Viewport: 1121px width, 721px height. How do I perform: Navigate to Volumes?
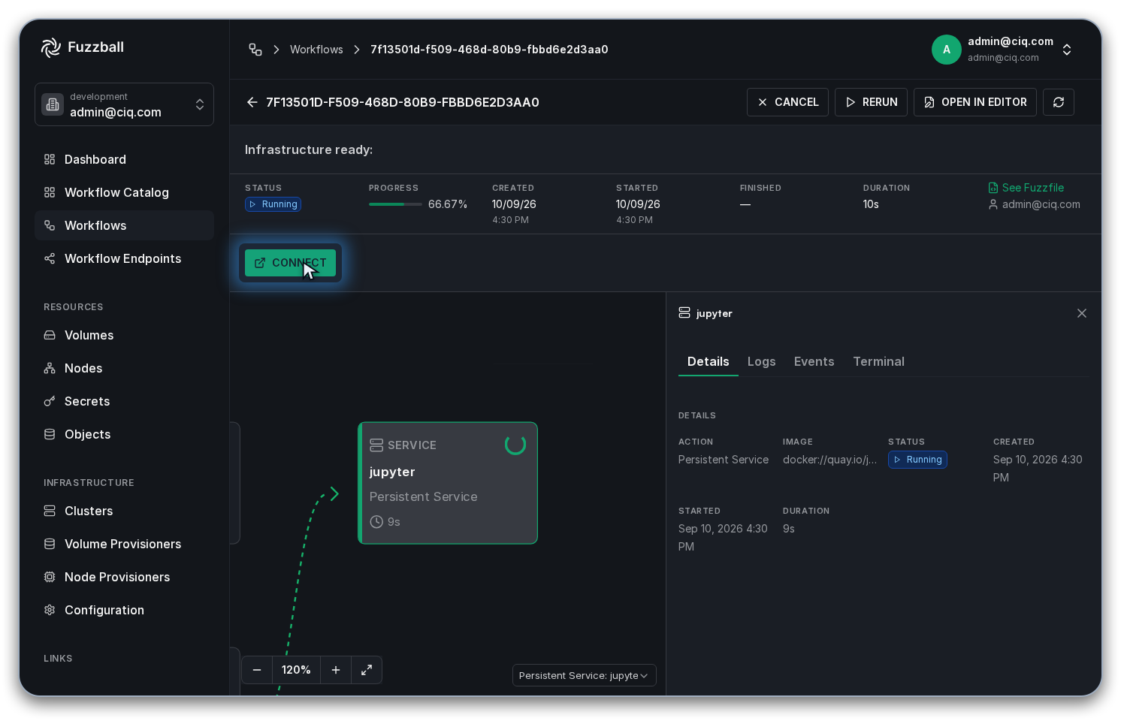pyautogui.click(x=124, y=335)
